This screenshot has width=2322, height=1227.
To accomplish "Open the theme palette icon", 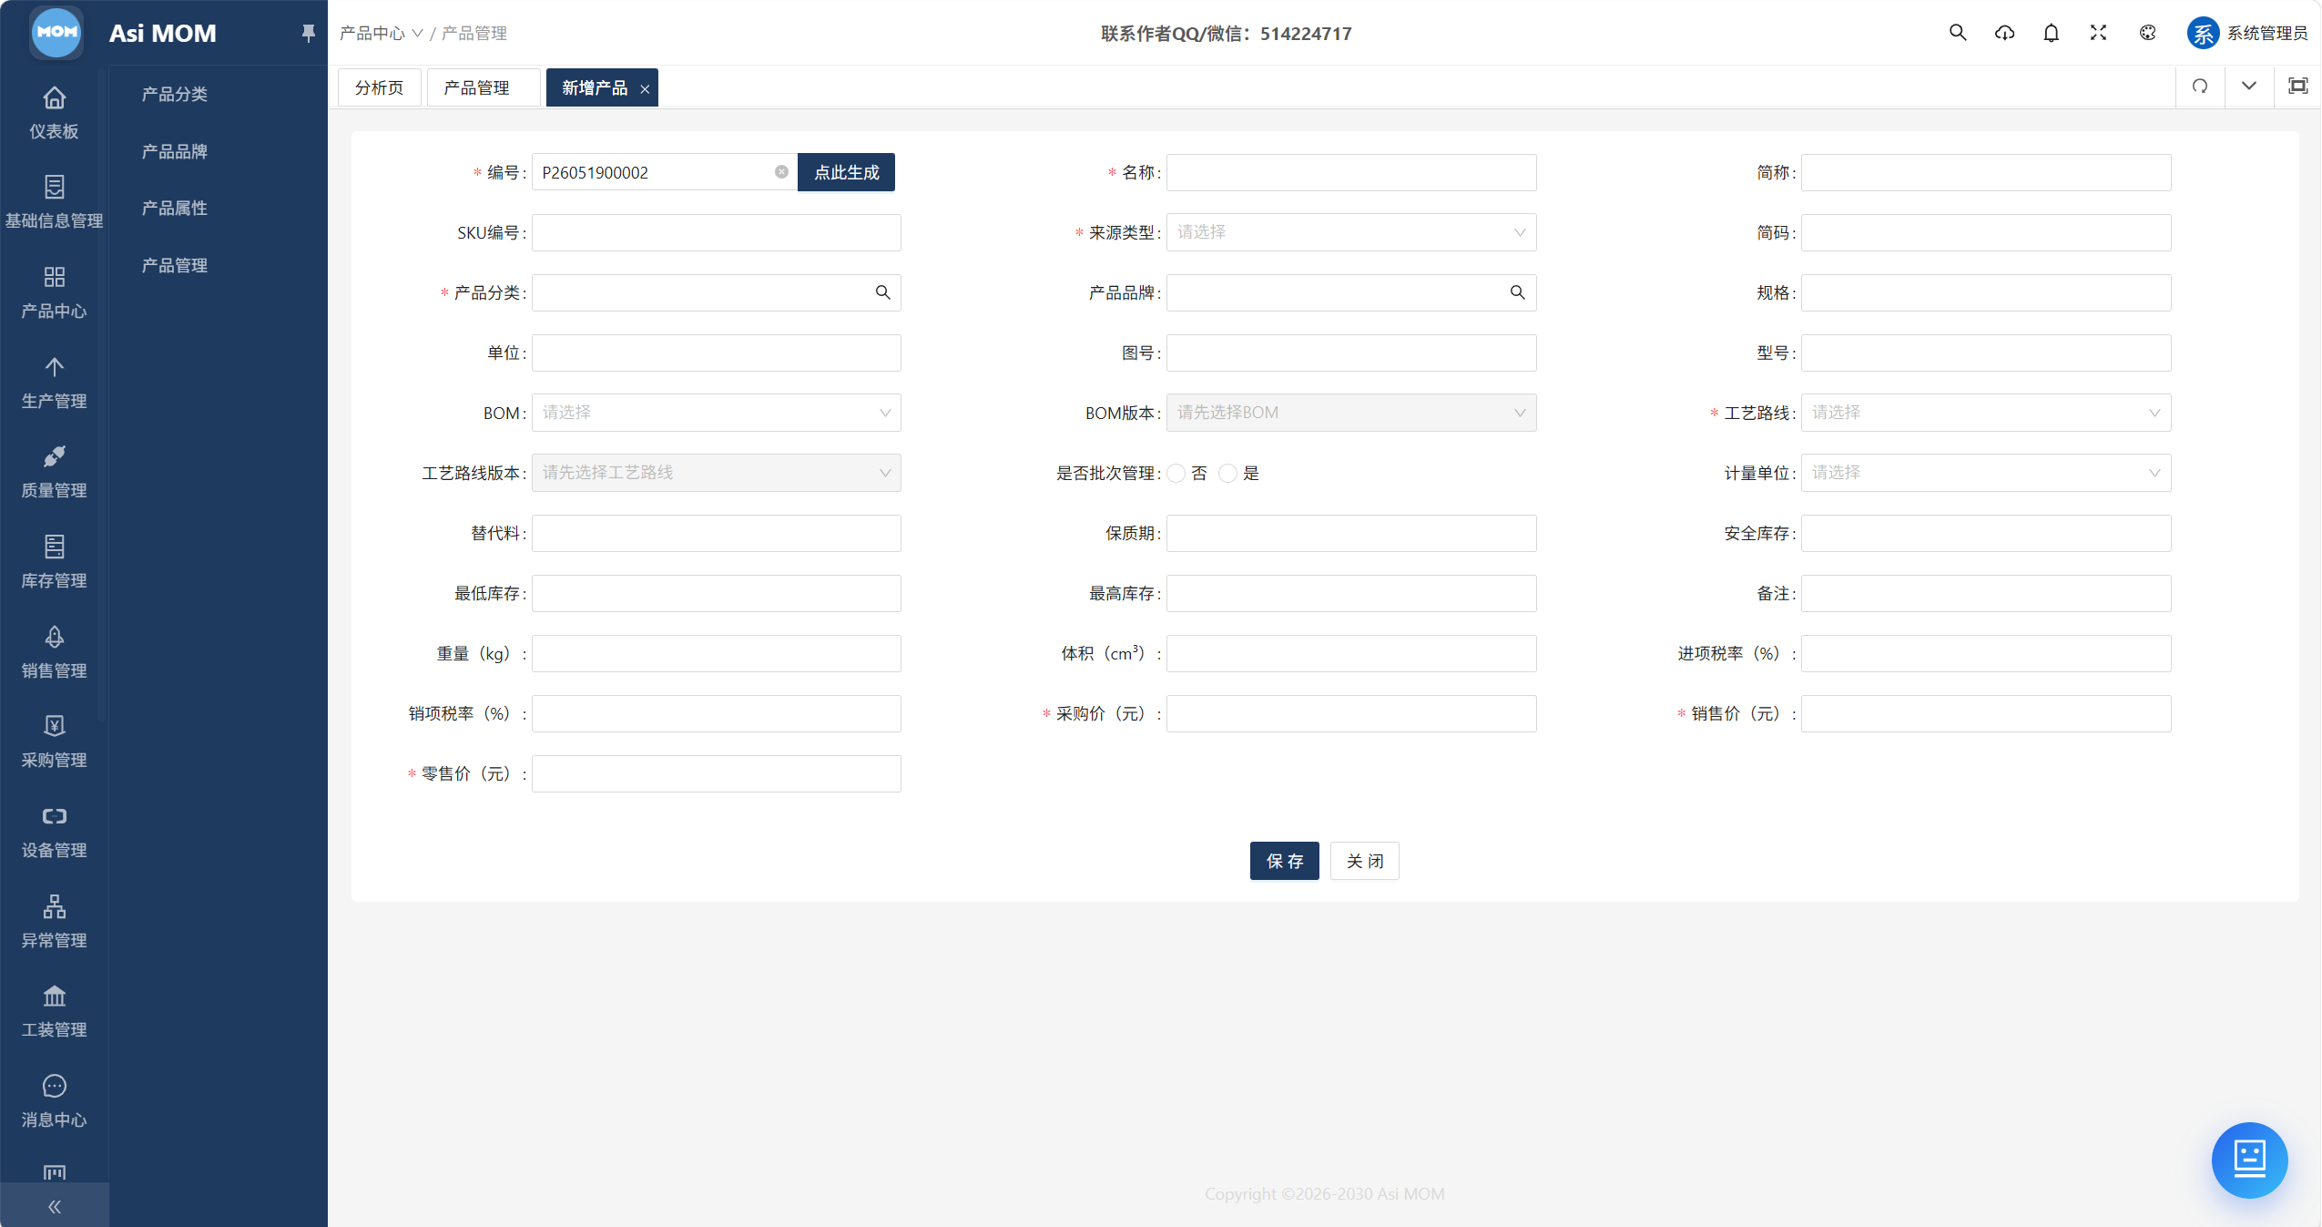I will point(2147,33).
